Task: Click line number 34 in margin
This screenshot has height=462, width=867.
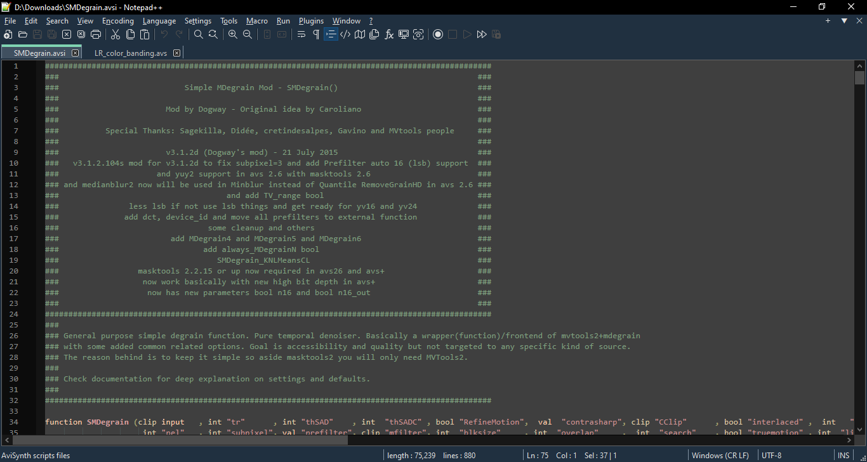Action: click(x=14, y=422)
